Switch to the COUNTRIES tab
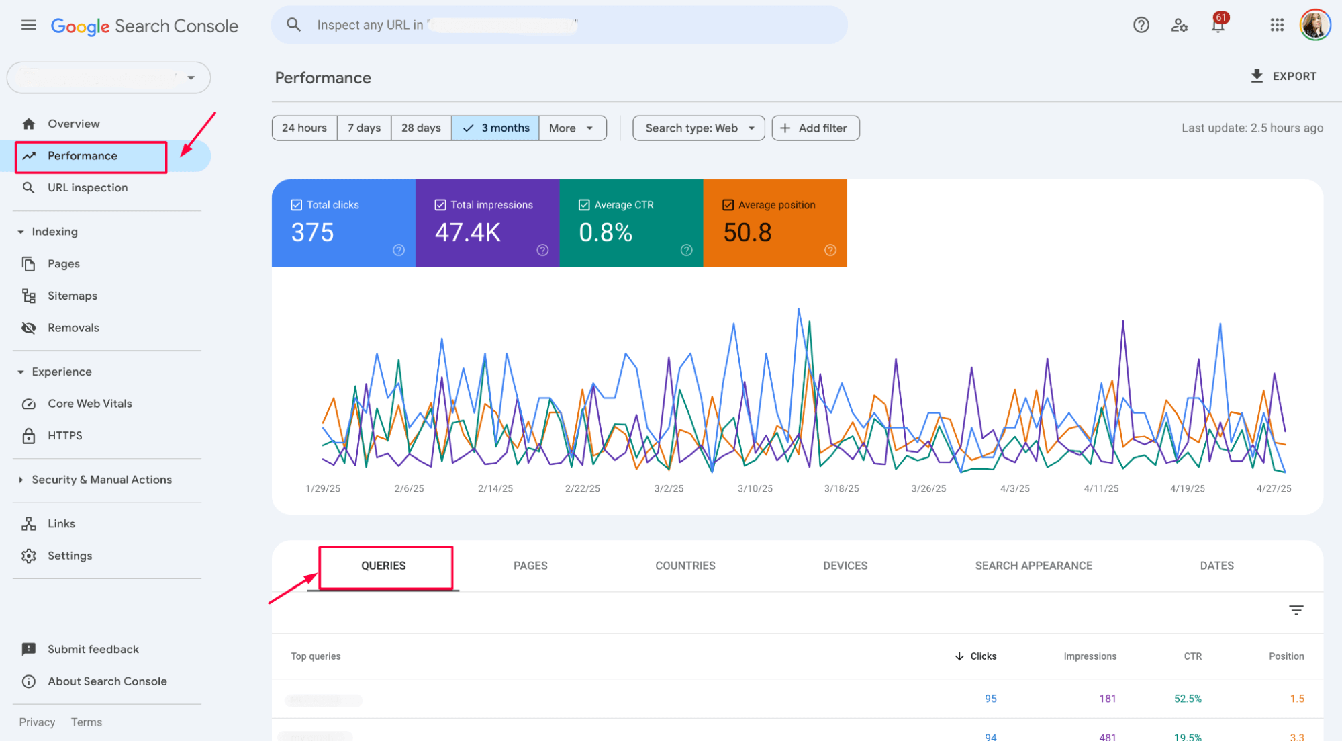This screenshot has width=1342, height=741. 685,566
